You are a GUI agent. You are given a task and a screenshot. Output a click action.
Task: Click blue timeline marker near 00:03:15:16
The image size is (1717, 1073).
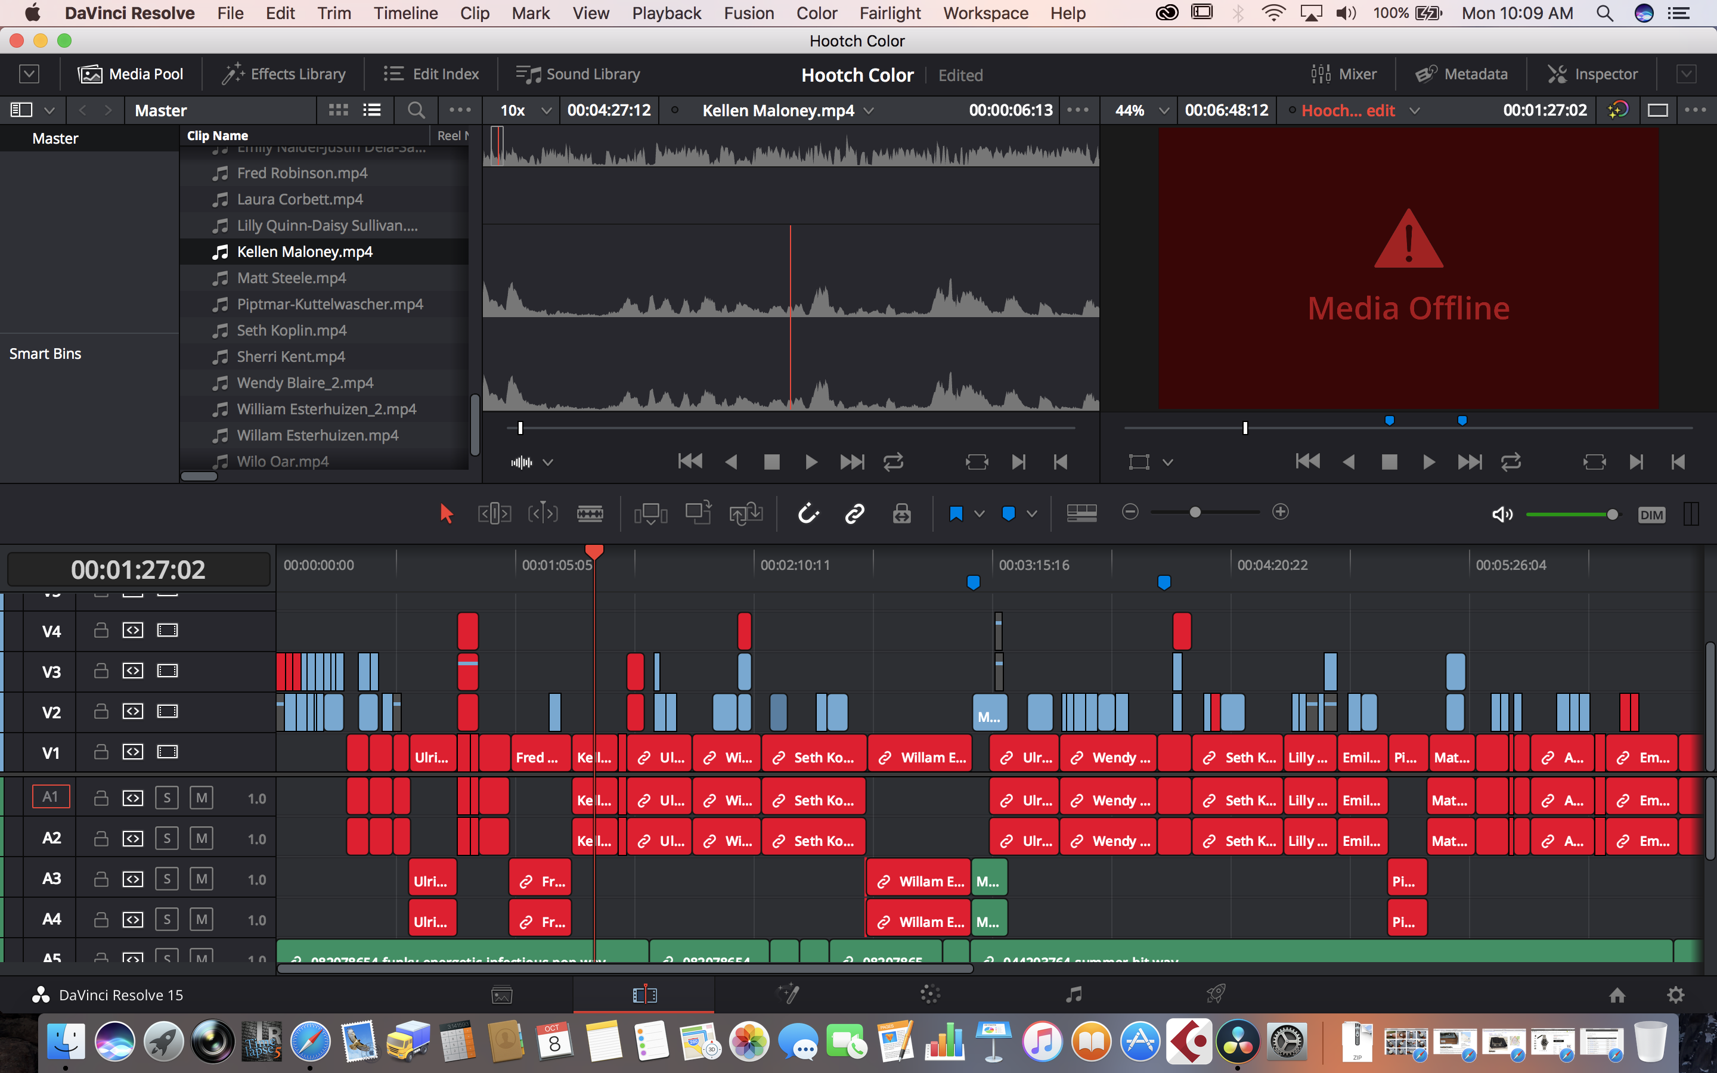[974, 582]
